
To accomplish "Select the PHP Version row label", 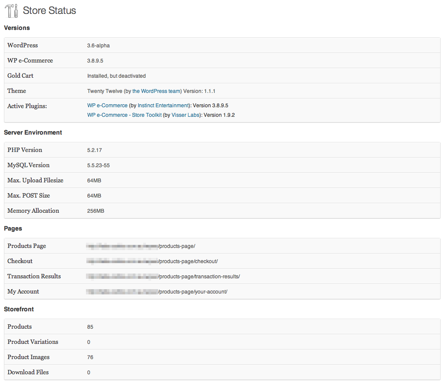I will [x=25, y=150].
